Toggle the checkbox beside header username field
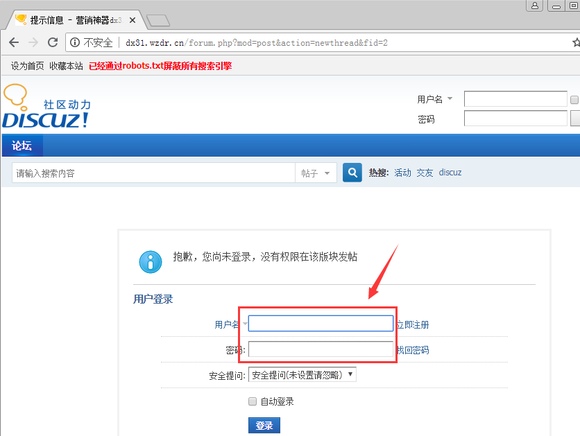Viewport: 580px width, 436px height. point(574,100)
